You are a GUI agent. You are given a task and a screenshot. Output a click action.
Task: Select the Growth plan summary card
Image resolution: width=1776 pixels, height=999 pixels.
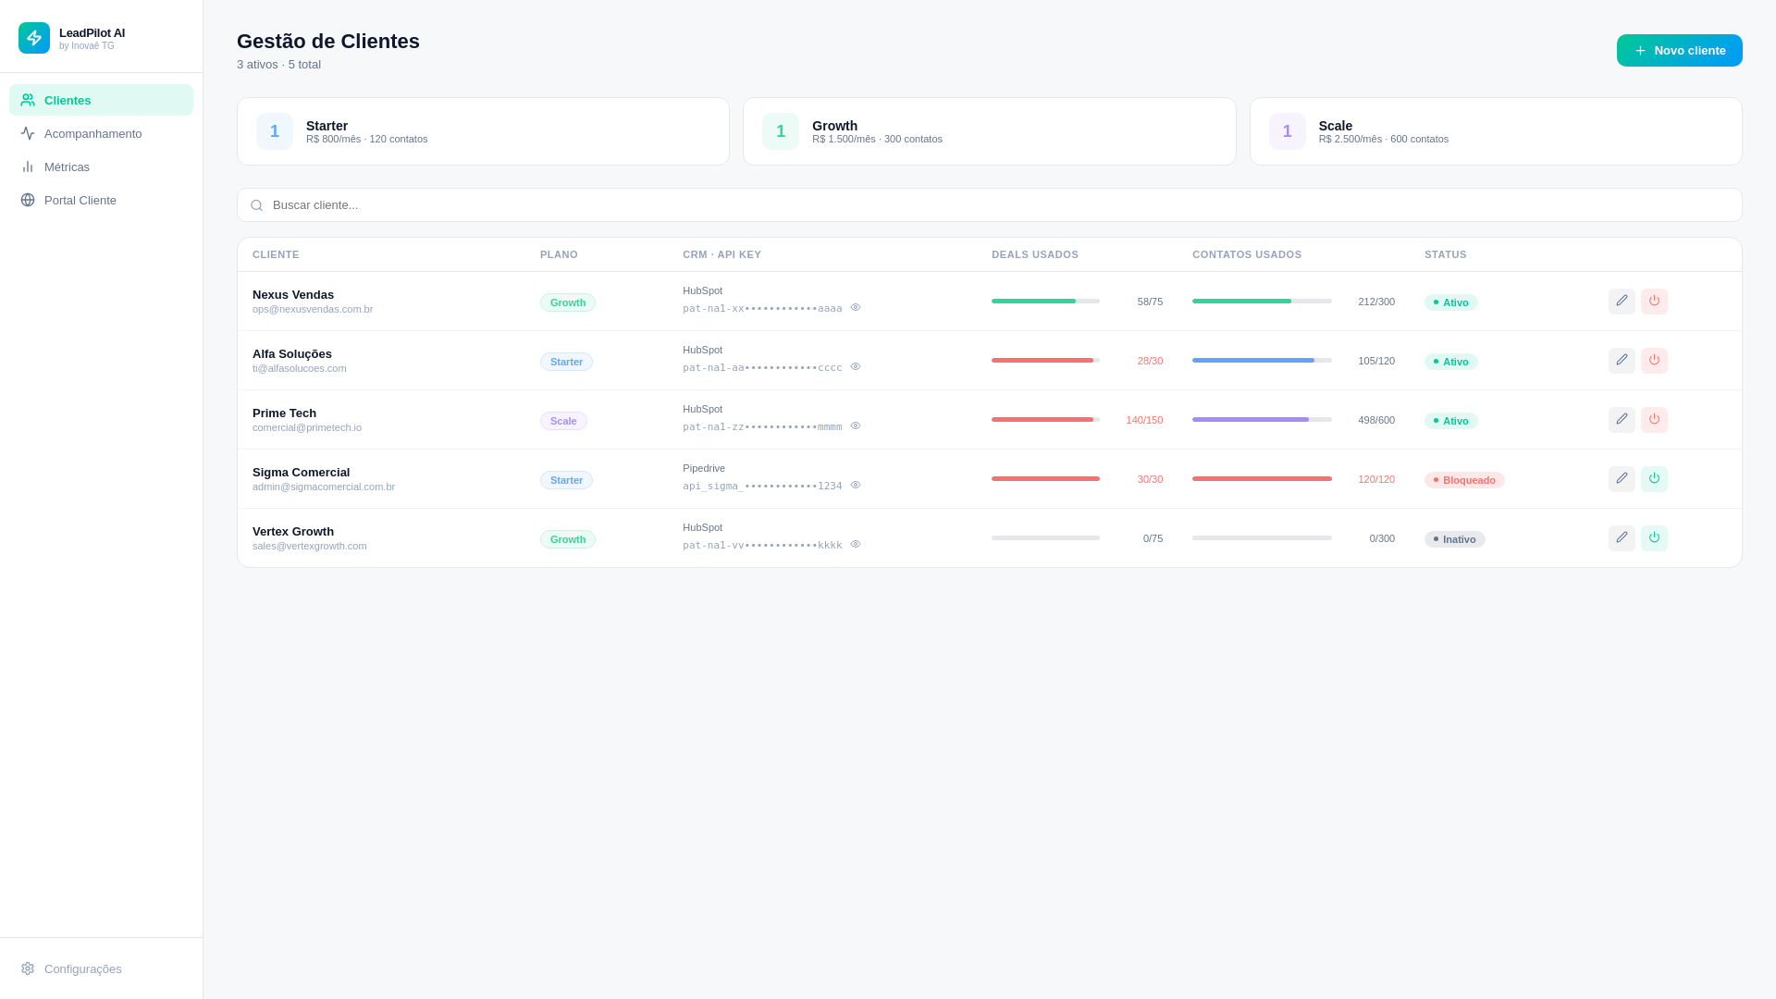click(989, 131)
